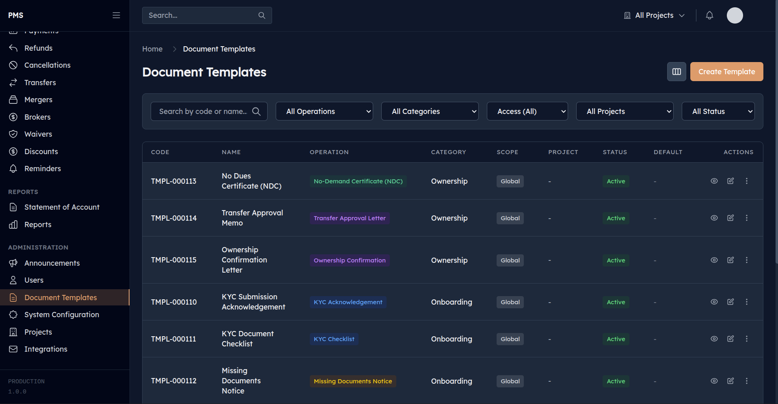Open the Waivers menu item
Image resolution: width=778 pixels, height=404 pixels.
(x=38, y=134)
